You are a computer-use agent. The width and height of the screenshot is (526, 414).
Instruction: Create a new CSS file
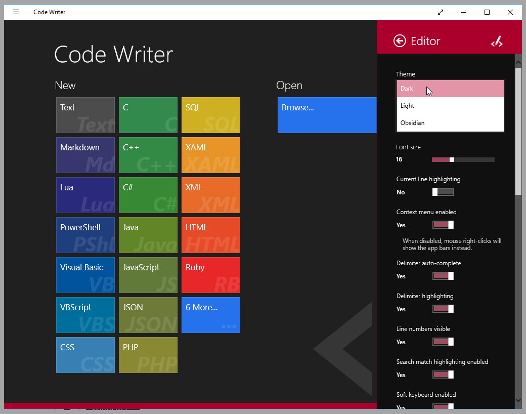pyautogui.click(x=85, y=355)
